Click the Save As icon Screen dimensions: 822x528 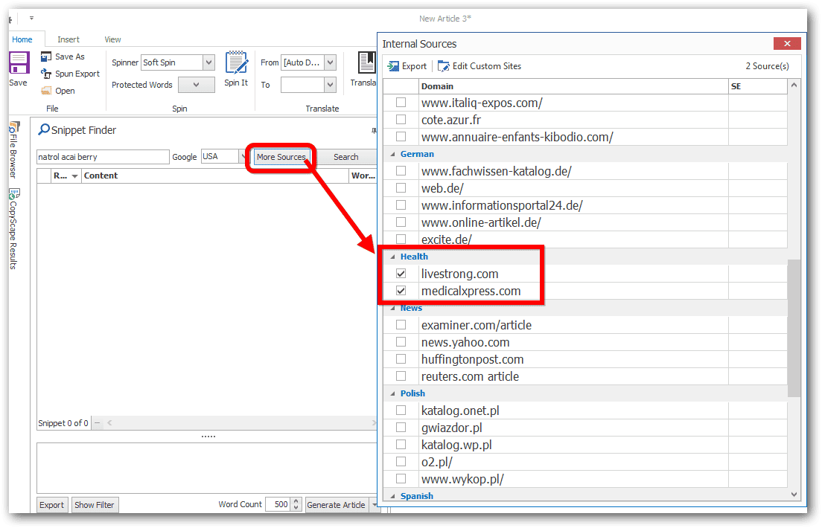click(x=46, y=57)
